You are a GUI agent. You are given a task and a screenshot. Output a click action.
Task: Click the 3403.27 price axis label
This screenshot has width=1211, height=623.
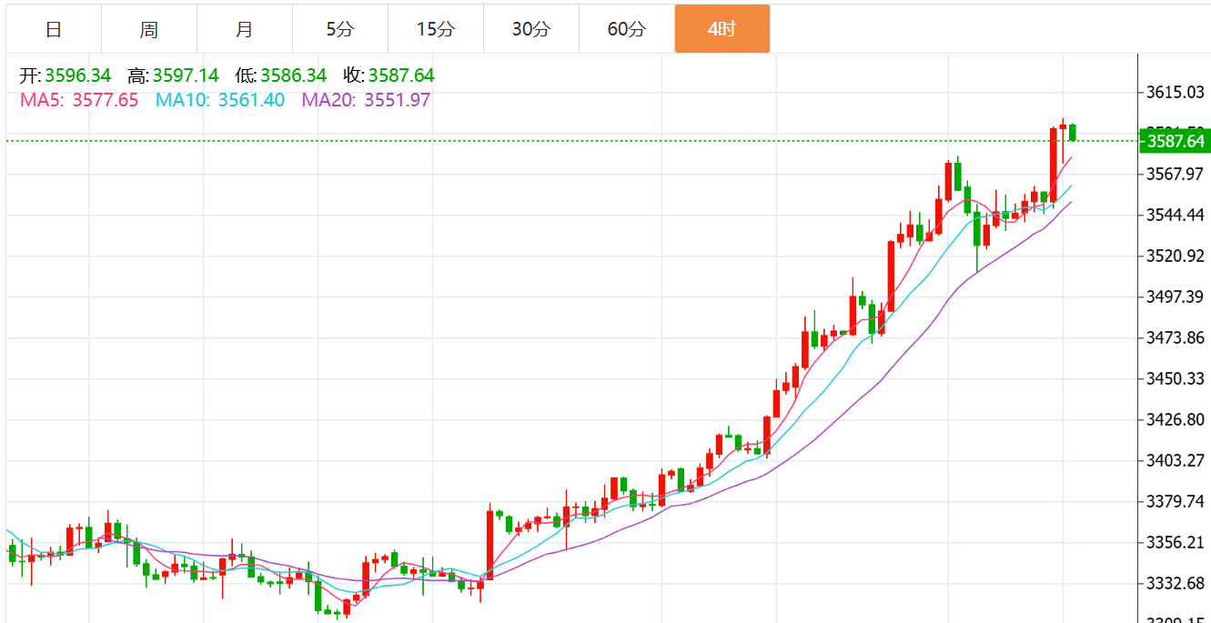1175,460
